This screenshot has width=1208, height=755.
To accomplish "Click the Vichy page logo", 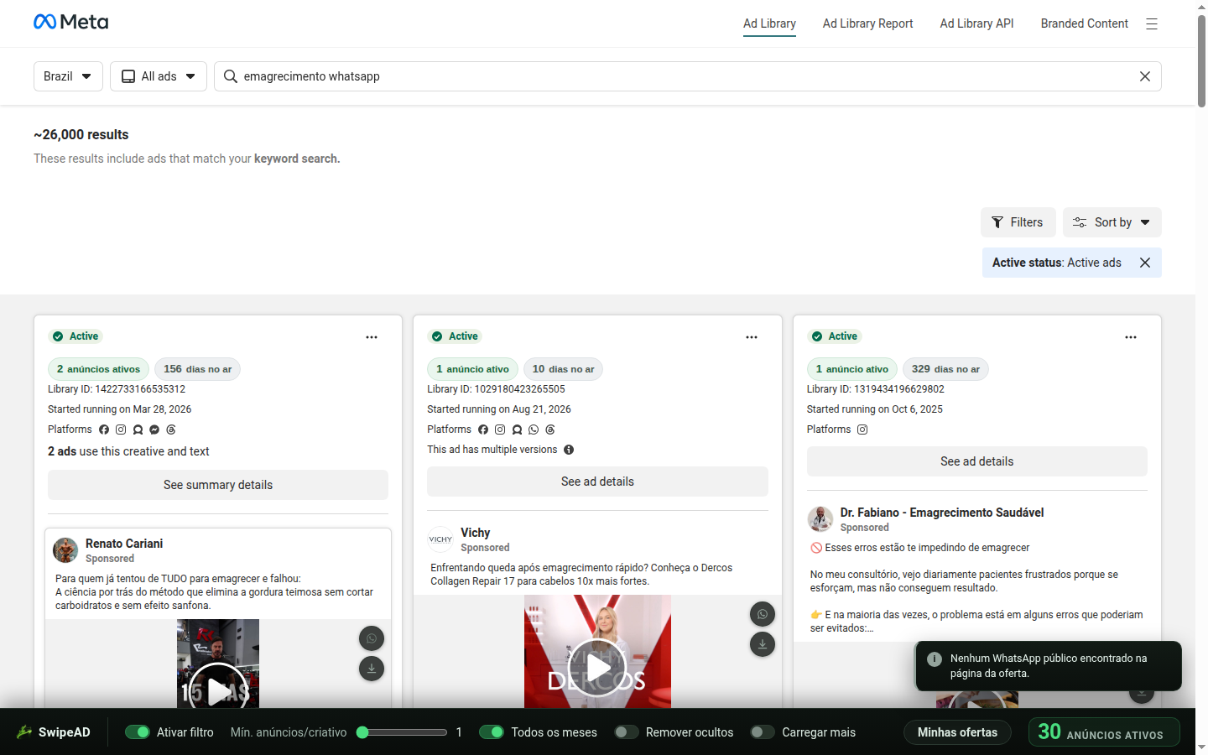I will 440,539.
